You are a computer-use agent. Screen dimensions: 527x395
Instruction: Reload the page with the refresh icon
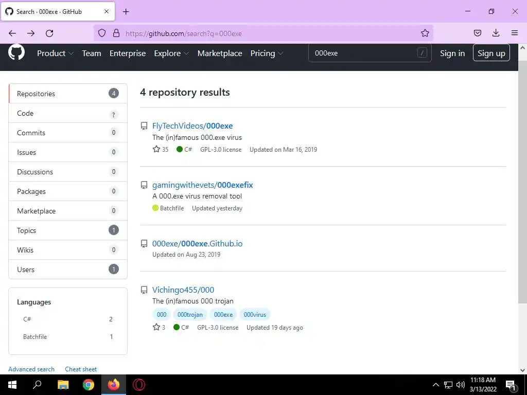(49, 33)
